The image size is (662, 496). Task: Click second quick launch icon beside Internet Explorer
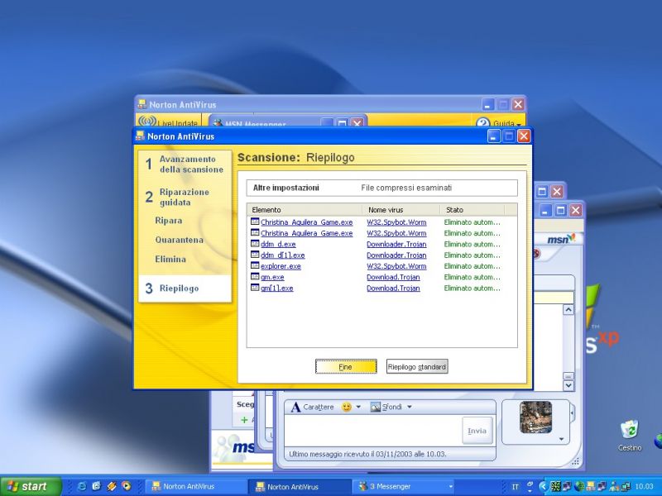coord(96,486)
